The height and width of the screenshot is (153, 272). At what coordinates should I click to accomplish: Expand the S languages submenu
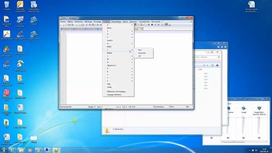coord(118,75)
